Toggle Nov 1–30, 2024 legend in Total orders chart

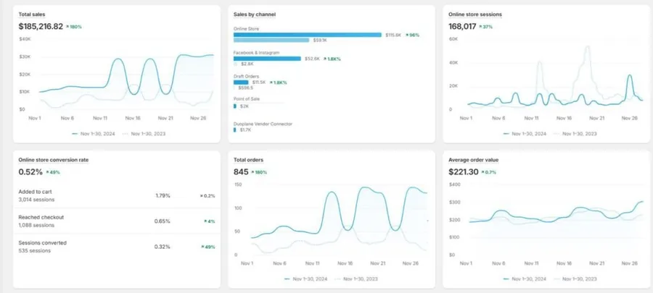coord(306,279)
